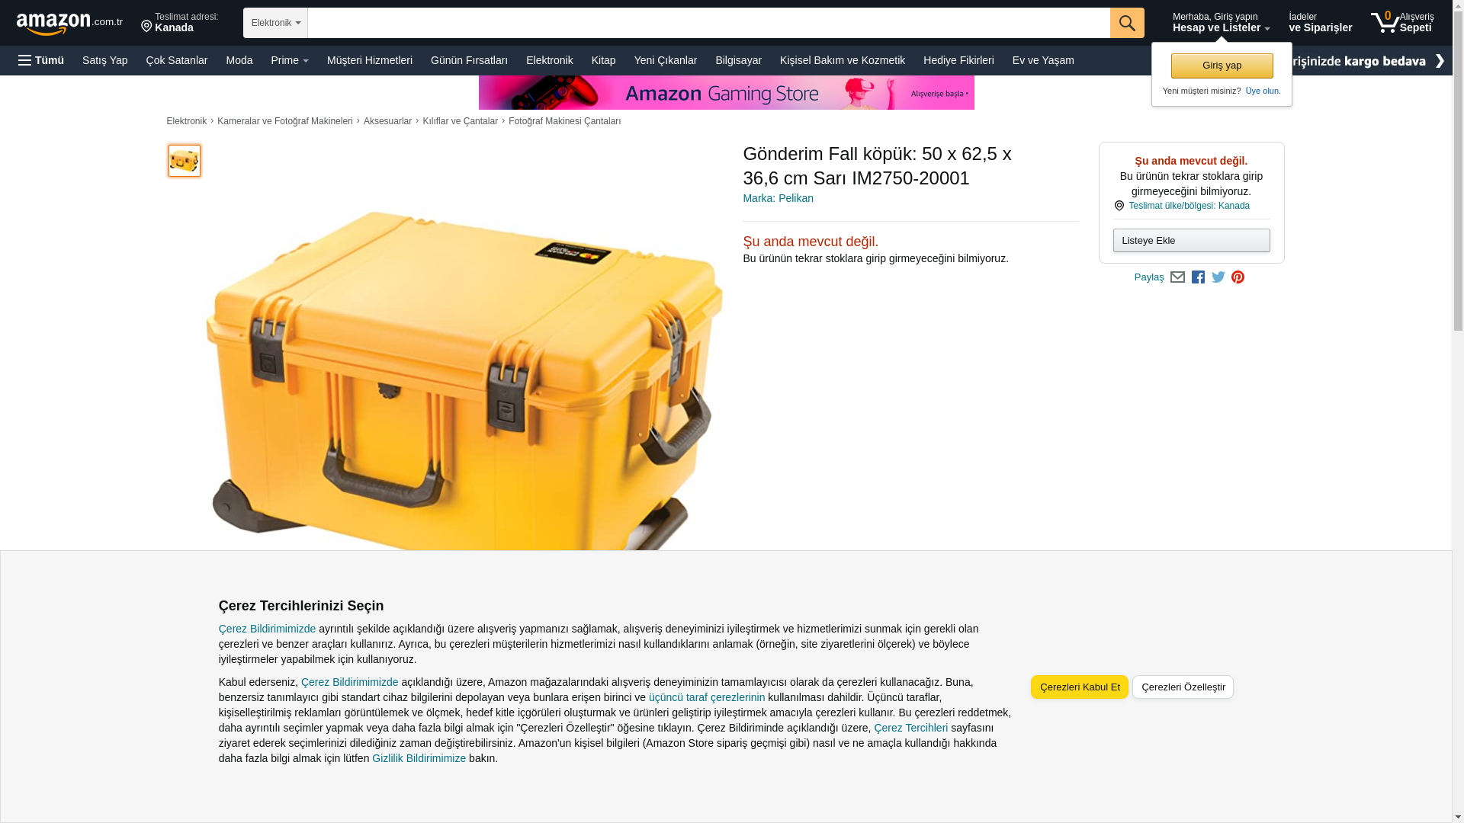The width and height of the screenshot is (1464, 823).
Task: Expand the Prime menu dropdown
Action: (x=290, y=60)
